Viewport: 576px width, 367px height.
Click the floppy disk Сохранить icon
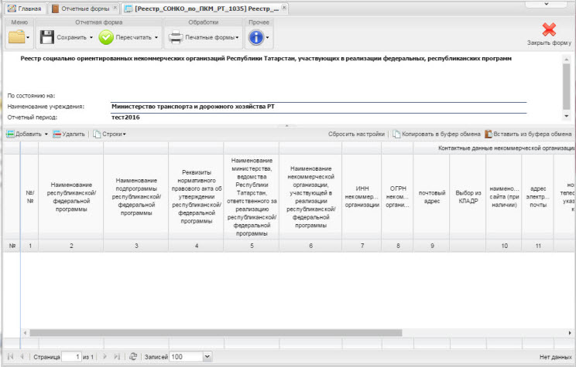point(47,37)
